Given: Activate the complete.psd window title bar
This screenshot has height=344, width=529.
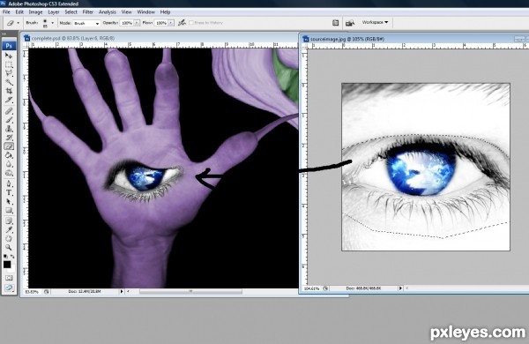Looking at the screenshot, I should [160, 38].
